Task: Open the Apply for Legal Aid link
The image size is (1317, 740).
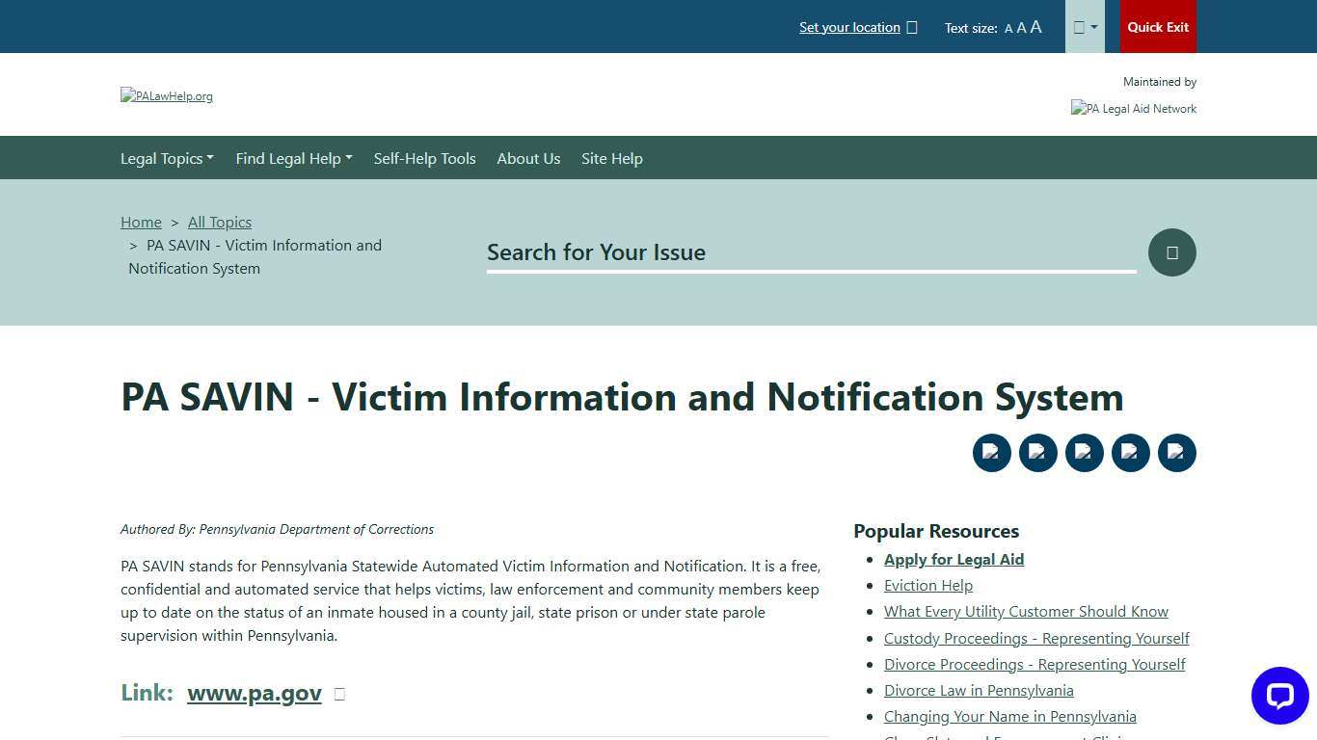Action: [954, 559]
